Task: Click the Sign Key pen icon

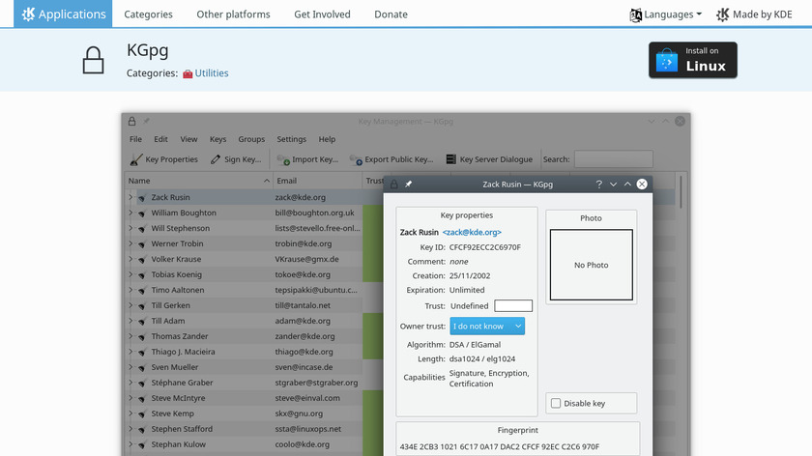Action: [x=216, y=159]
